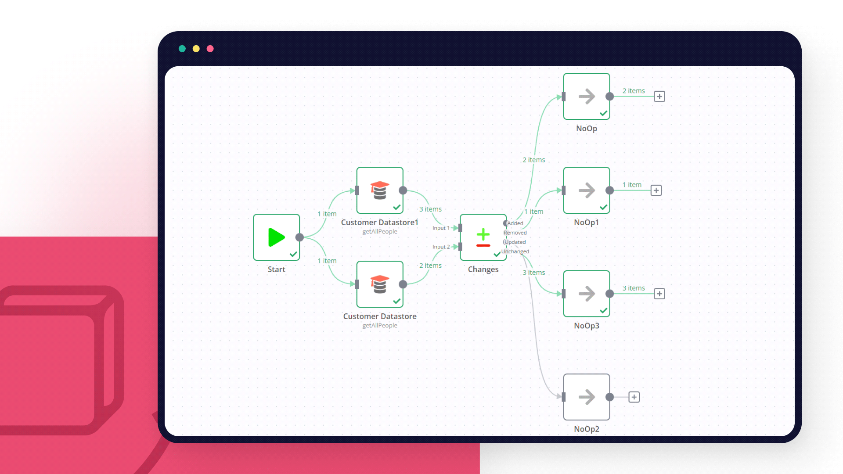Click the green dot in the window title bar
The width and height of the screenshot is (843, 474).
[182, 49]
